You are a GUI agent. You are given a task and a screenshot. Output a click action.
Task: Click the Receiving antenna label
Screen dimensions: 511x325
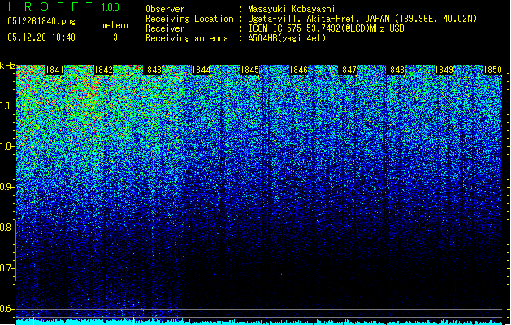(x=187, y=38)
